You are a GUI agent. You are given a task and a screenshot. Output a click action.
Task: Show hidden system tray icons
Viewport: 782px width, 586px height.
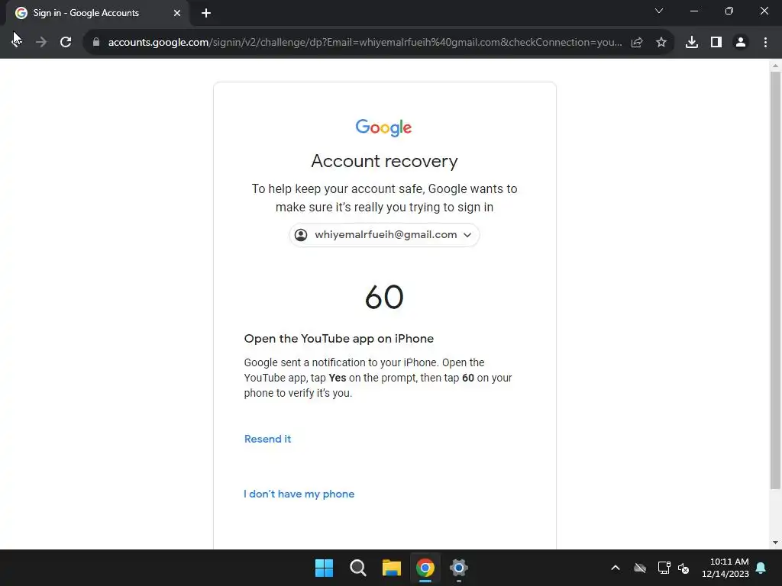(x=616, y=568)
